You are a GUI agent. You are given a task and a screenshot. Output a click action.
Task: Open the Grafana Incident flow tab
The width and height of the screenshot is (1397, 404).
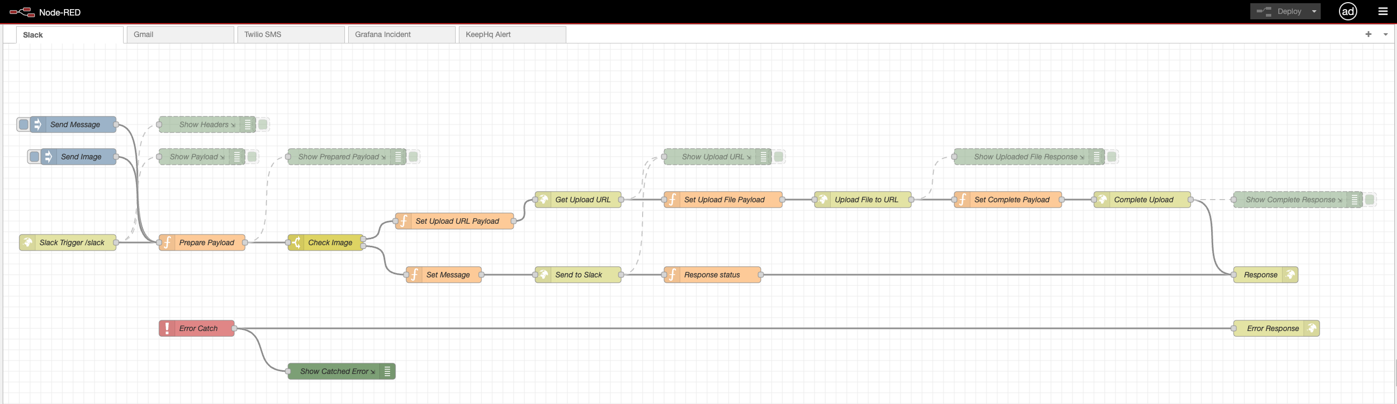(x=401, y=35)
